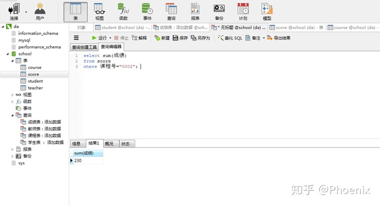The width and height of the screenshot is (380, 206).
Task: Select the course table
Action: pos(34,67)
